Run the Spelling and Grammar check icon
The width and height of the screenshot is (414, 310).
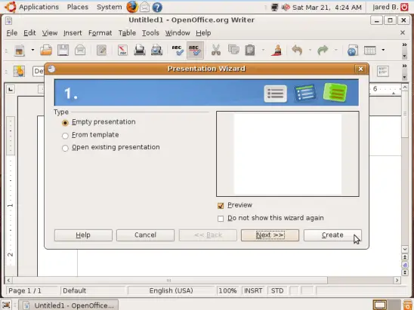point(178,50)
